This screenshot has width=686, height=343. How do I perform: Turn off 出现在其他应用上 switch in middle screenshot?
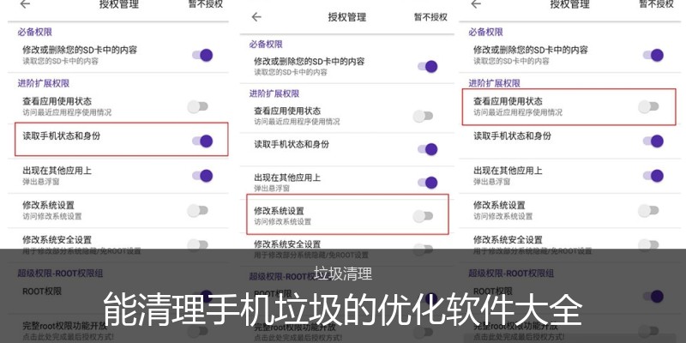[427, 183]
